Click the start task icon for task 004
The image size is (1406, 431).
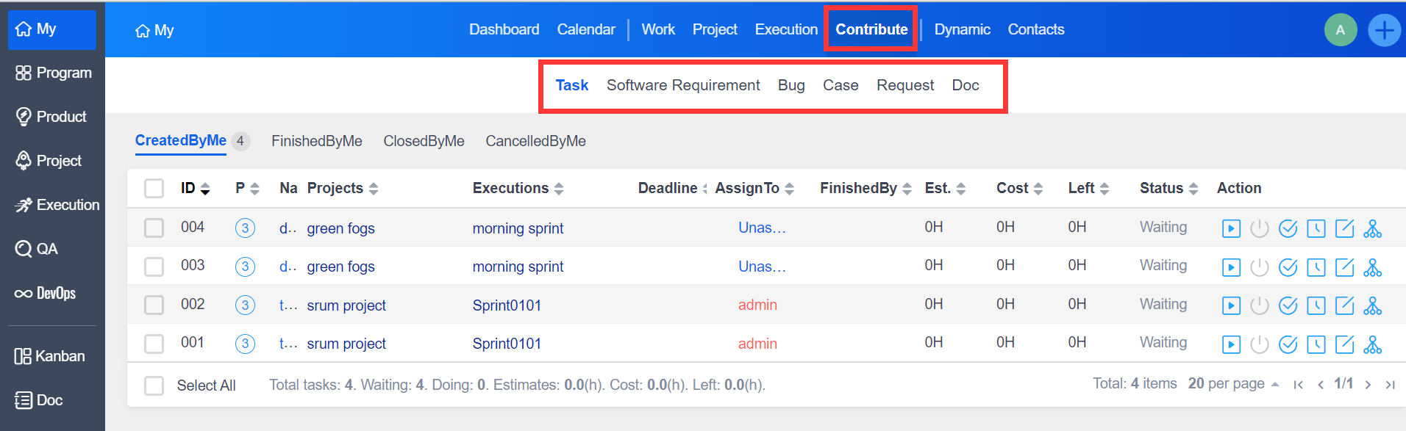click(x=1231, y=228)
